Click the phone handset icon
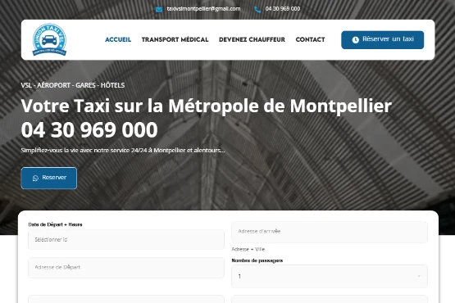Viewport: 455px width, 303px height. (257, 10)
